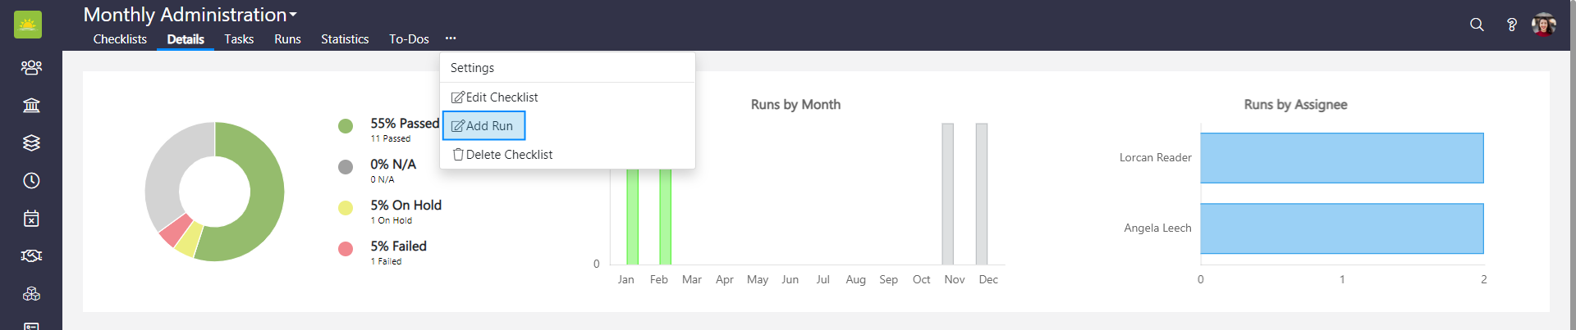Open the people group sidebar icon
The height and width of the screenshot is (330, 1576).
(x=31, y=67)
